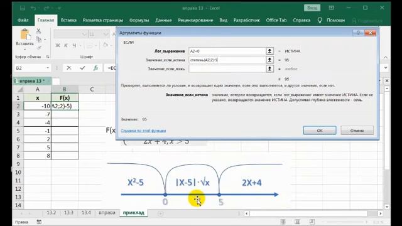
Task: Switch to Page Break preview in status bar
Action: tap(312, 222)
